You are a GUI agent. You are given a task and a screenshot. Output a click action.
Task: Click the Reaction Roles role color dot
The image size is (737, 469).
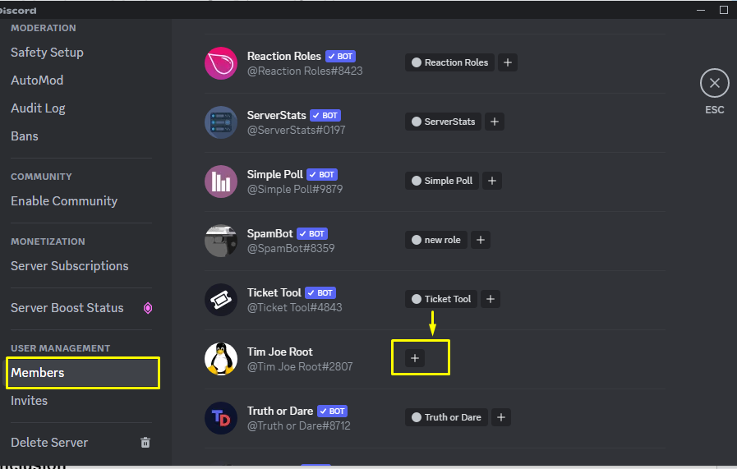click(416, 62)
